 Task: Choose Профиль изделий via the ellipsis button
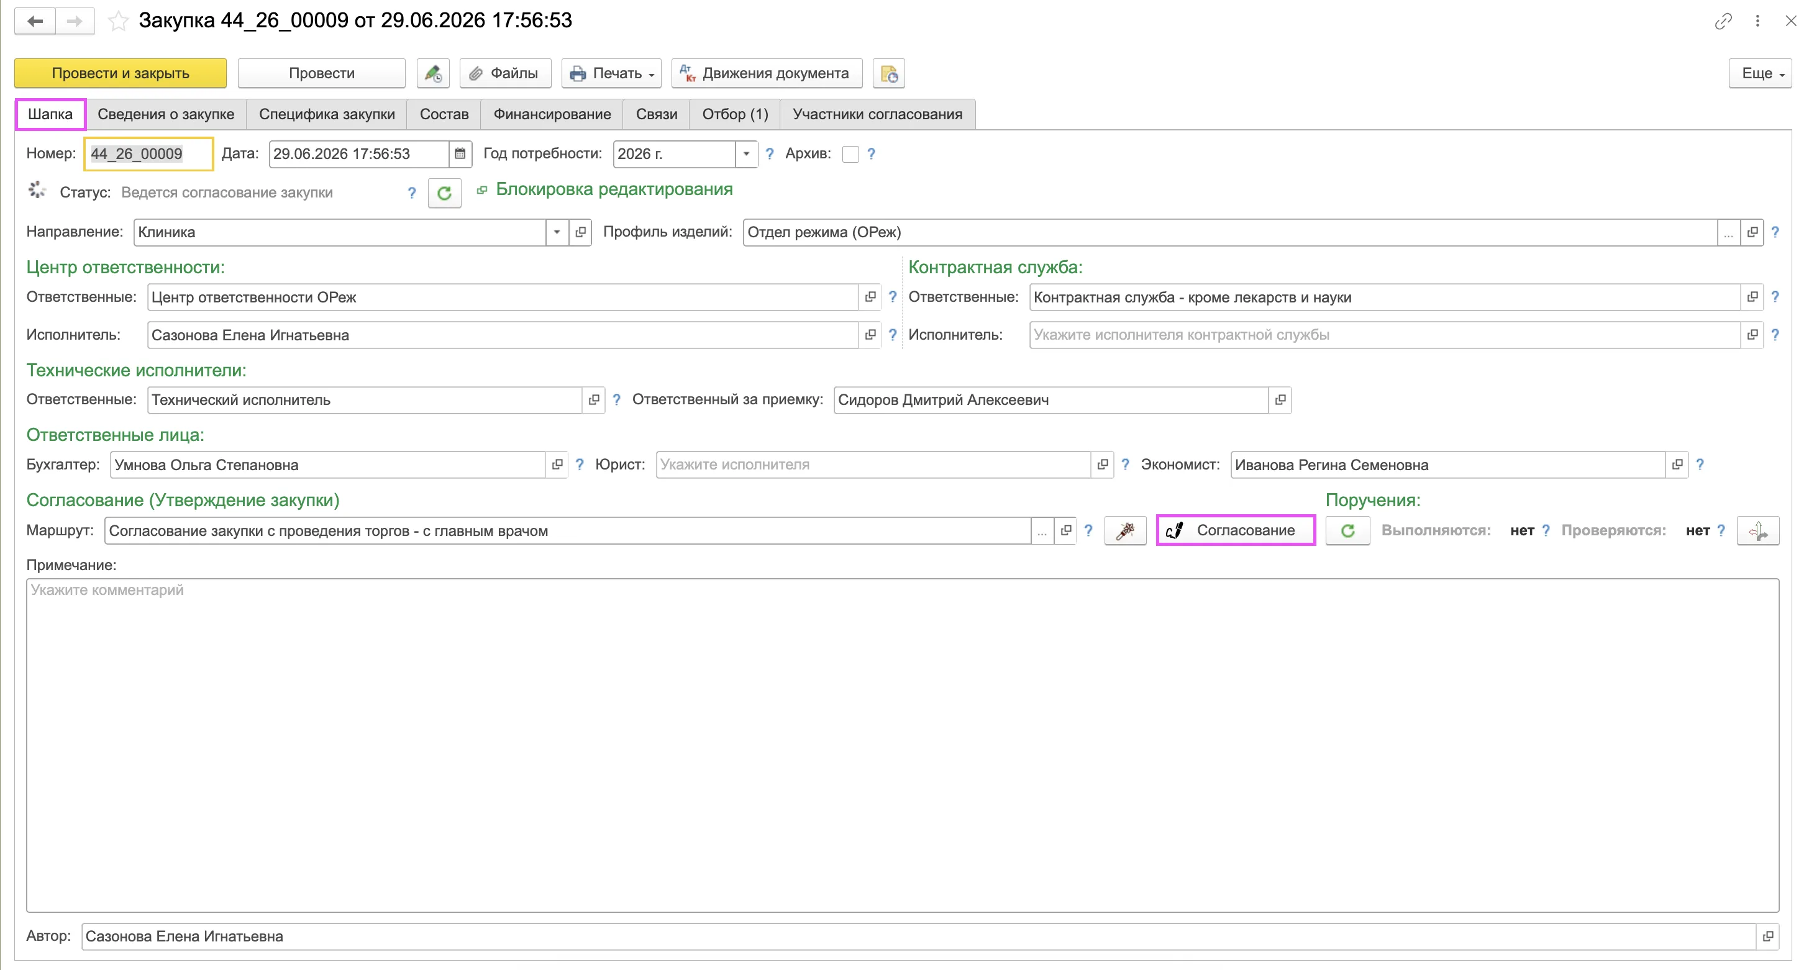[1728, 232]
